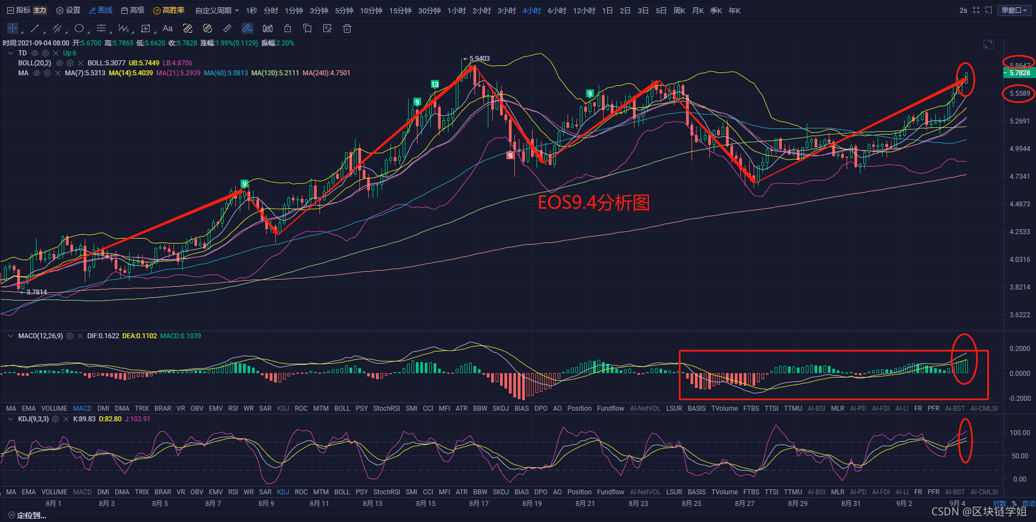Click the 高级 advanced button
Screen dimensions: 1036x522
pyautogui.click(x=133, y=11)
